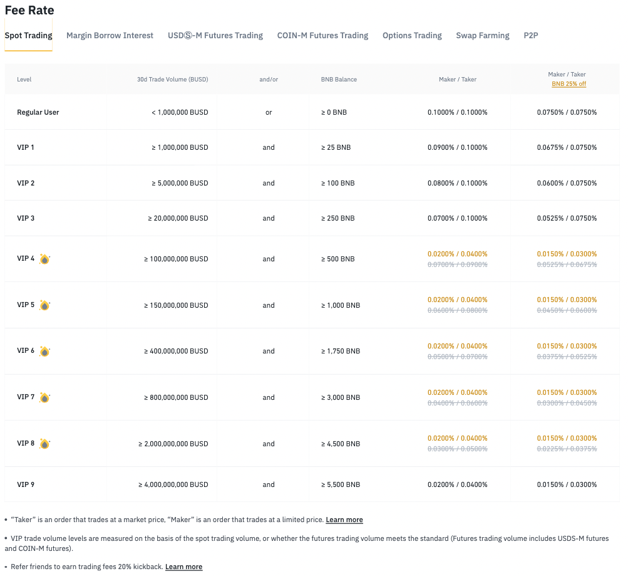628x576 pixels.
Task: Open Learn more about Taker and Maker
Action: pos(344,520)
